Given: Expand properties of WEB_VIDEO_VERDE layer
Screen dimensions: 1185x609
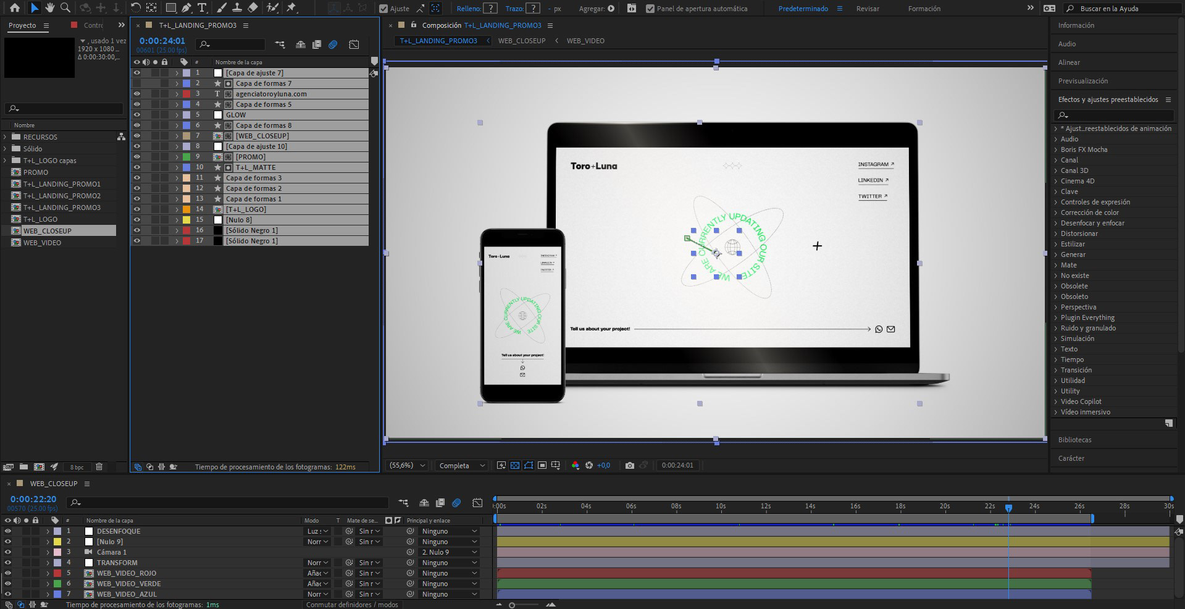Looking at the screenshot, I should 48,584.
